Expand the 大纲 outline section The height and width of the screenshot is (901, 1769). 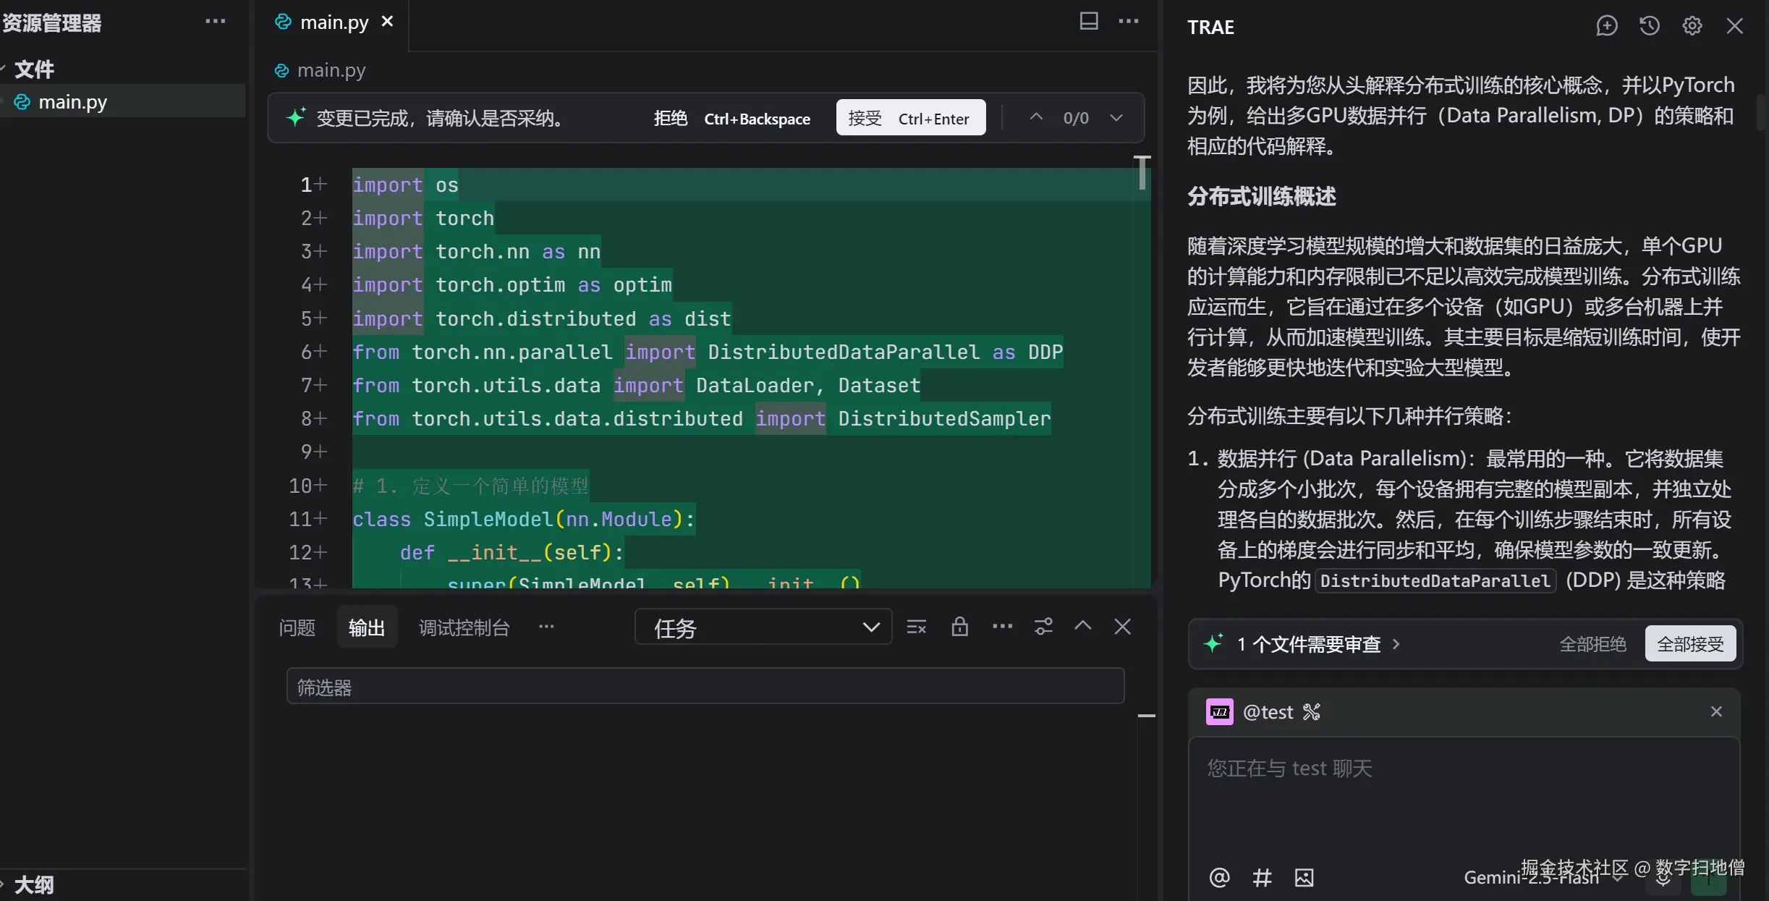click(33, 884)
